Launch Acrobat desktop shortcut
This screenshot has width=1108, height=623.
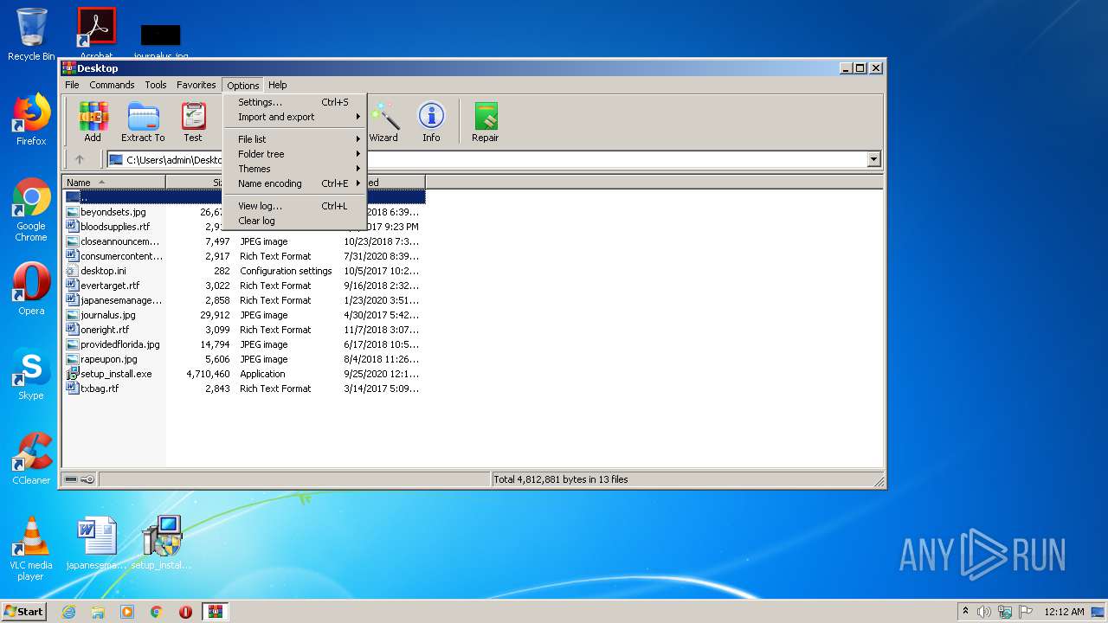[x=96, y=35]
